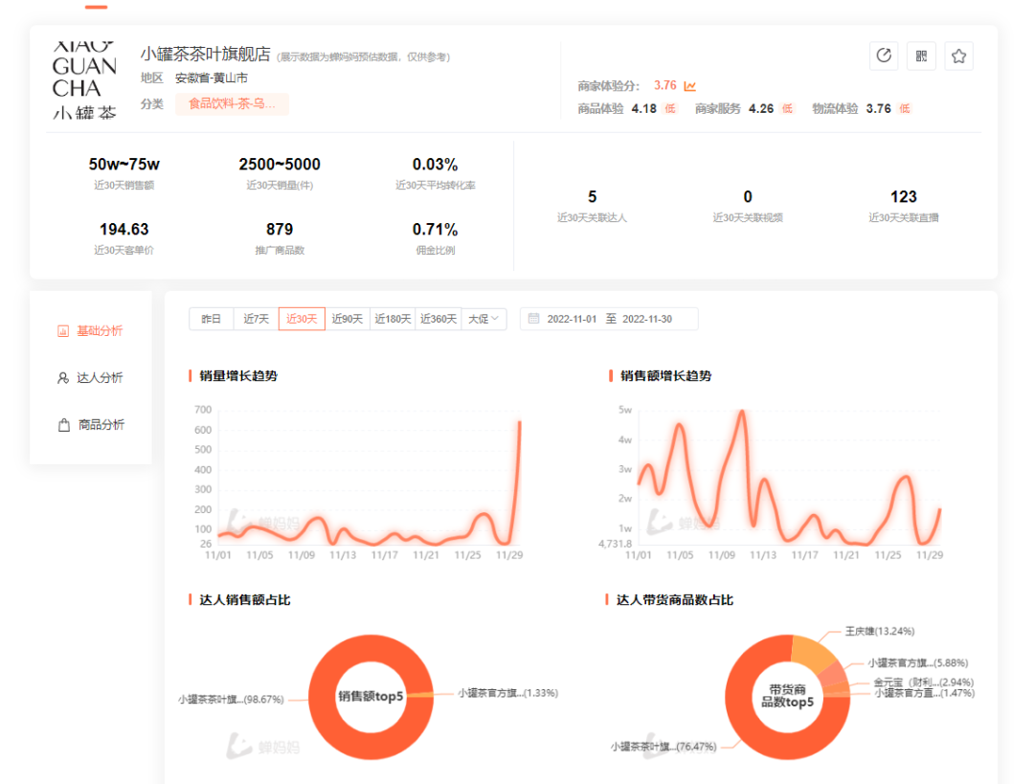The width and height of the screenshot is (1034, 784).
Task: Open the shop QR code icon
Action: click(x=921, y=56)
